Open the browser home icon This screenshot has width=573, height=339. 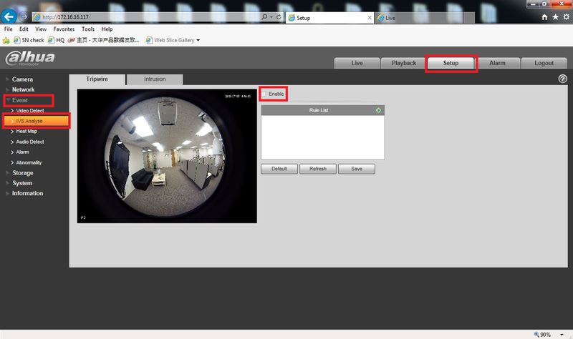544,17
